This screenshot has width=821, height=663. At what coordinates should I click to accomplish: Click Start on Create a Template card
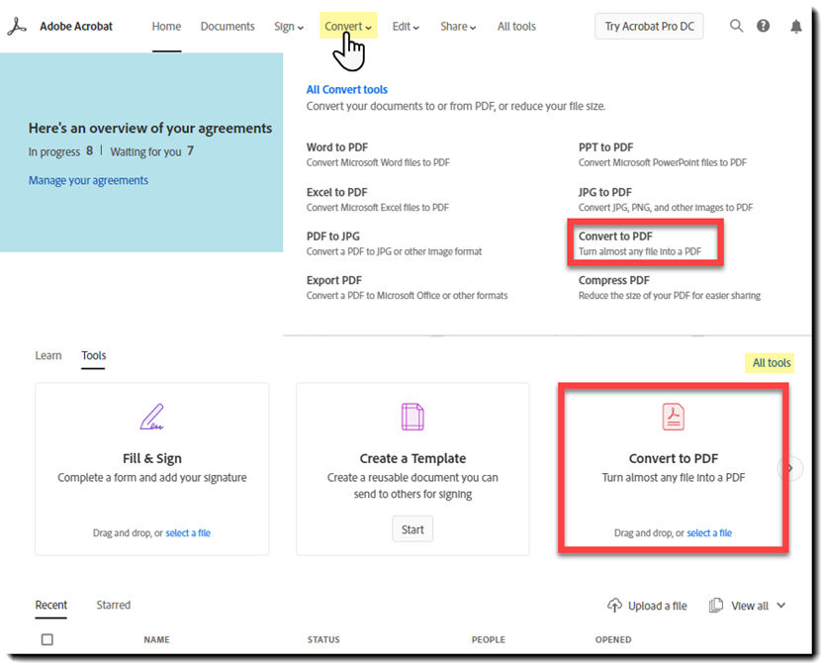pos(412,529)
